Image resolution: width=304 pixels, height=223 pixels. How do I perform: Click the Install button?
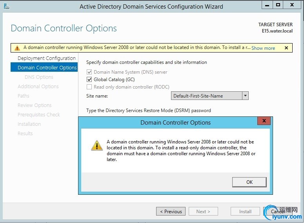click(x=245, y=211)
